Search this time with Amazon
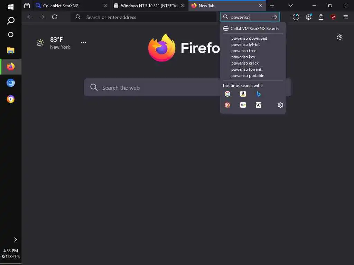 click(243, 94)
